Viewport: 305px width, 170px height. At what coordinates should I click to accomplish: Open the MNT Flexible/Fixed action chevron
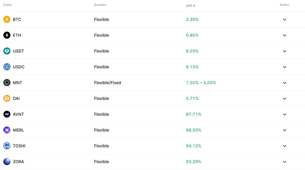285,83
